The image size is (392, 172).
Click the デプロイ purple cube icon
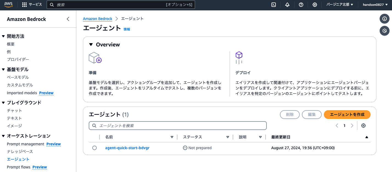(239, 57)
